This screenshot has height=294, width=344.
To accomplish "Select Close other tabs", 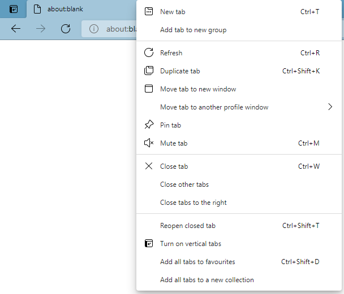I will 184,185.
